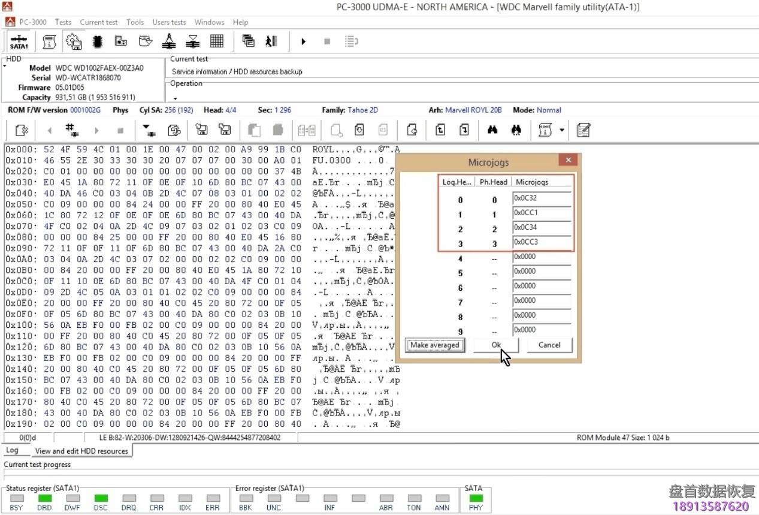Open the Users tests menu
Screen dimensions: 759x515
[169, 22]
